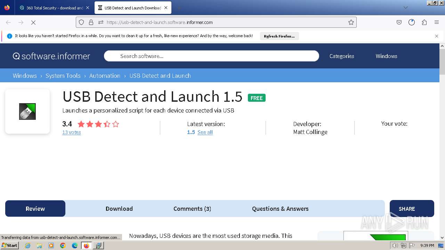Open the Windows platform menu

386,56
